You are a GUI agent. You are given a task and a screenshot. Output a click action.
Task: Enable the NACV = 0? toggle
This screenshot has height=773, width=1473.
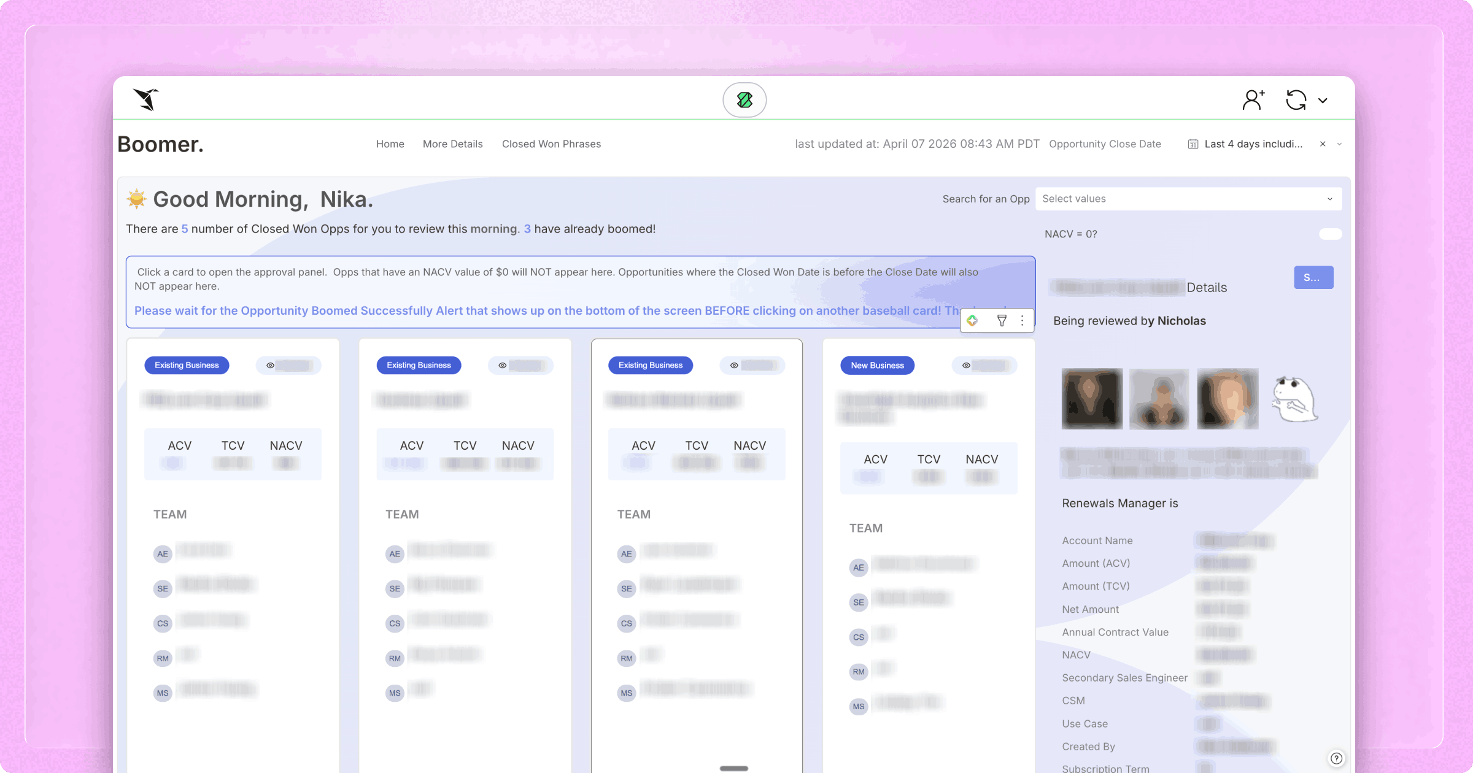tap(1330, 234)
